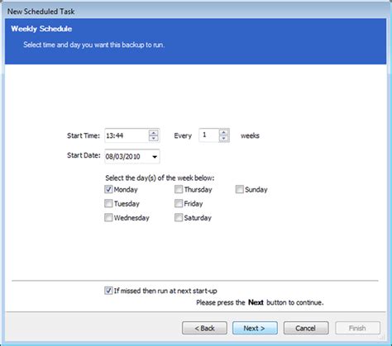This screenshot has height=346, width=392.
Task: Toggle 'If missed then run at next start-up'
Action: tap(108, 291)
